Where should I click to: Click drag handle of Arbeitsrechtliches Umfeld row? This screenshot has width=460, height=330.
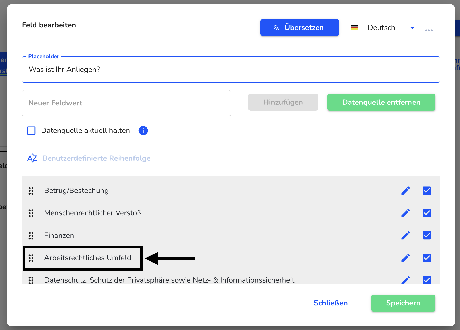tap(31, 258)
